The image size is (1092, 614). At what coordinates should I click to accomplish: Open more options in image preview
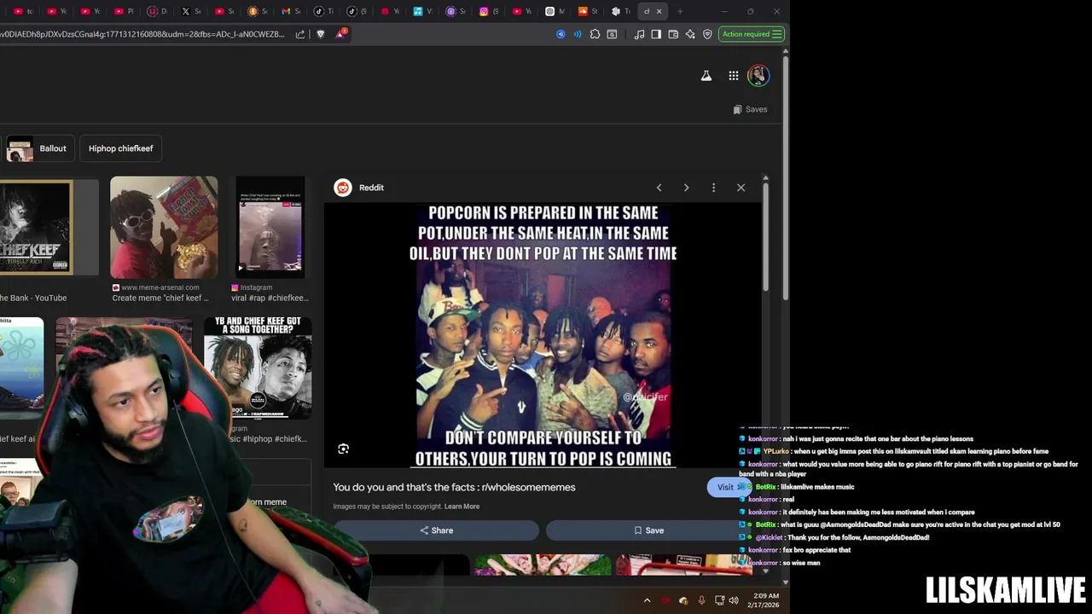tap(713, 188)
